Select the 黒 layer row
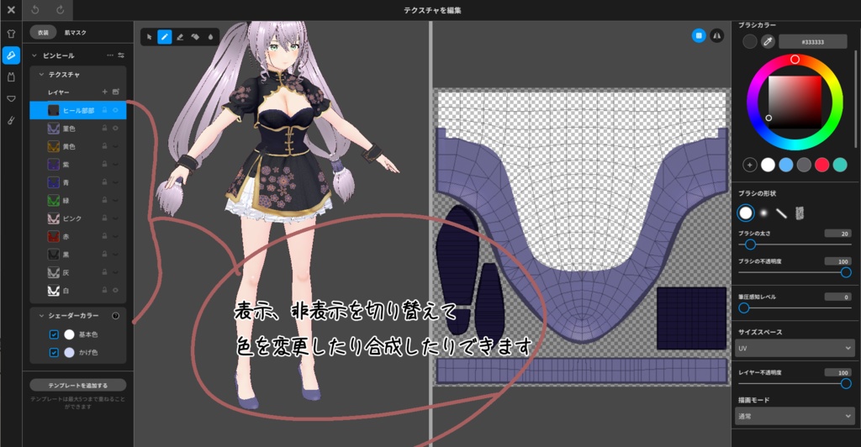The width and height of the screenshot is (861, 447). (x=78, y=255)
